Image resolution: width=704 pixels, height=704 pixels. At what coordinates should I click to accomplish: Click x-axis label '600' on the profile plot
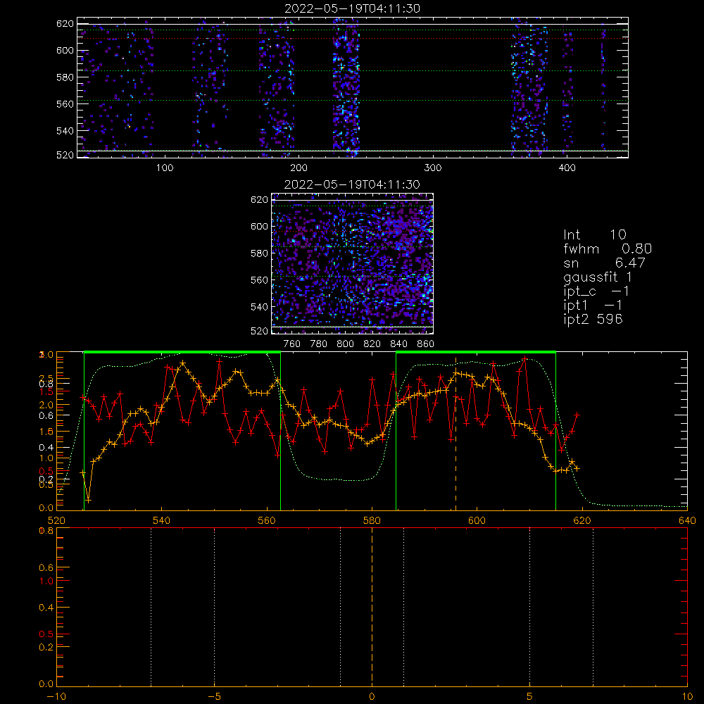coord(477,520)
